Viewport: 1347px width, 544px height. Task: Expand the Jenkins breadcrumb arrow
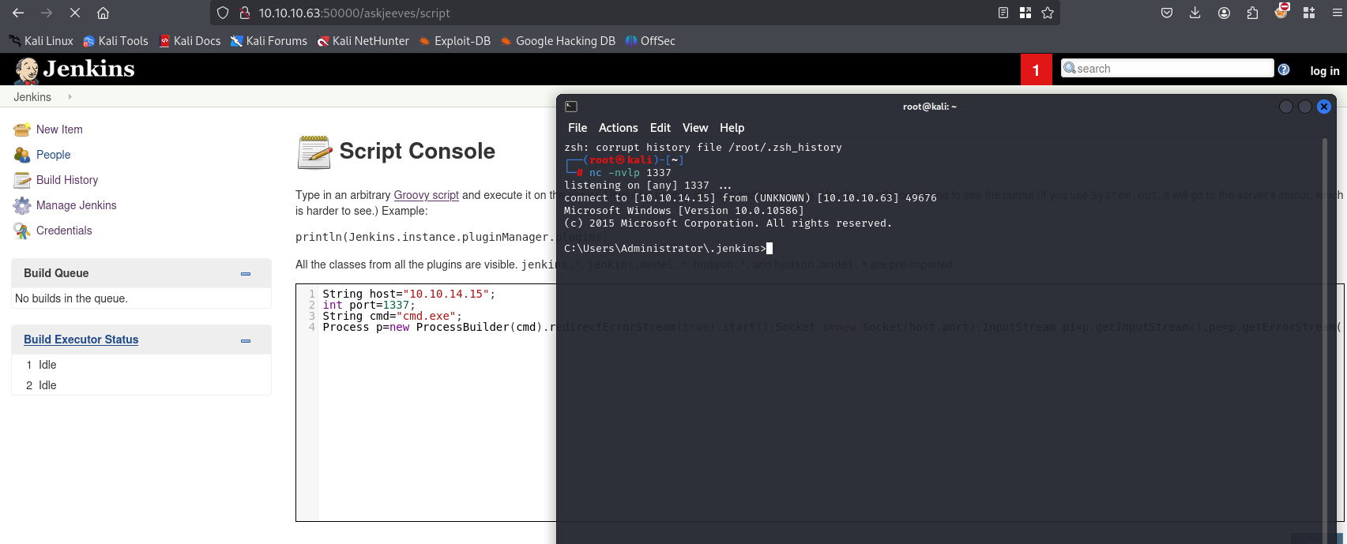pyautogui.click(x=70, y=97)
